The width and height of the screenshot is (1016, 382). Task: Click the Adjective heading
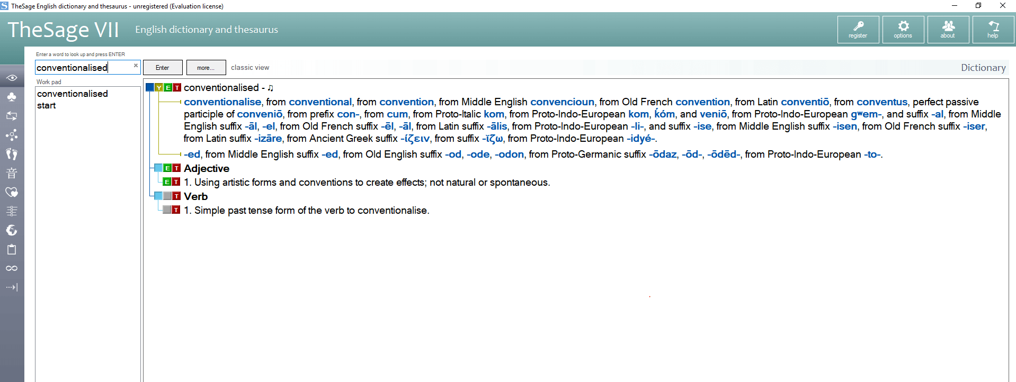click(207, 168)
